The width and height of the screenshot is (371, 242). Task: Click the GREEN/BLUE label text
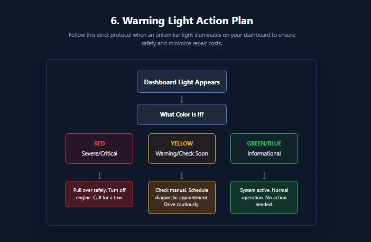pos(264,143)
